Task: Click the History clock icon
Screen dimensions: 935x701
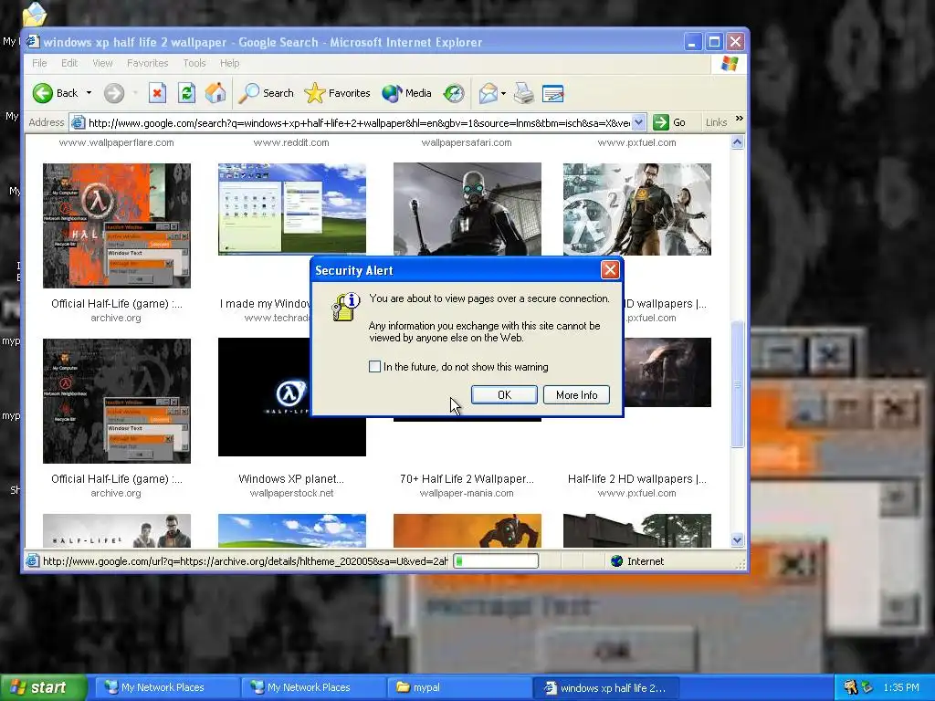Action: pyautogui.click(x=454, y=93)
